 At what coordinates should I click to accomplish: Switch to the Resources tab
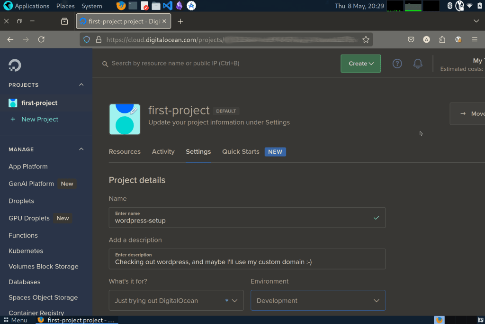point(125,151)
